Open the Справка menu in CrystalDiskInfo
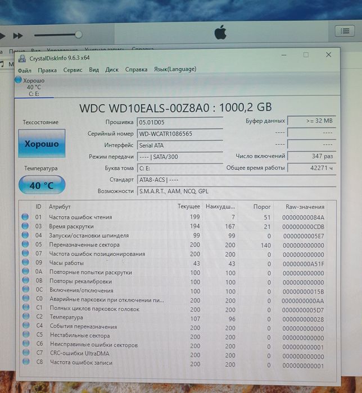This screenshot has width=362, height=393. pos(136,70)
